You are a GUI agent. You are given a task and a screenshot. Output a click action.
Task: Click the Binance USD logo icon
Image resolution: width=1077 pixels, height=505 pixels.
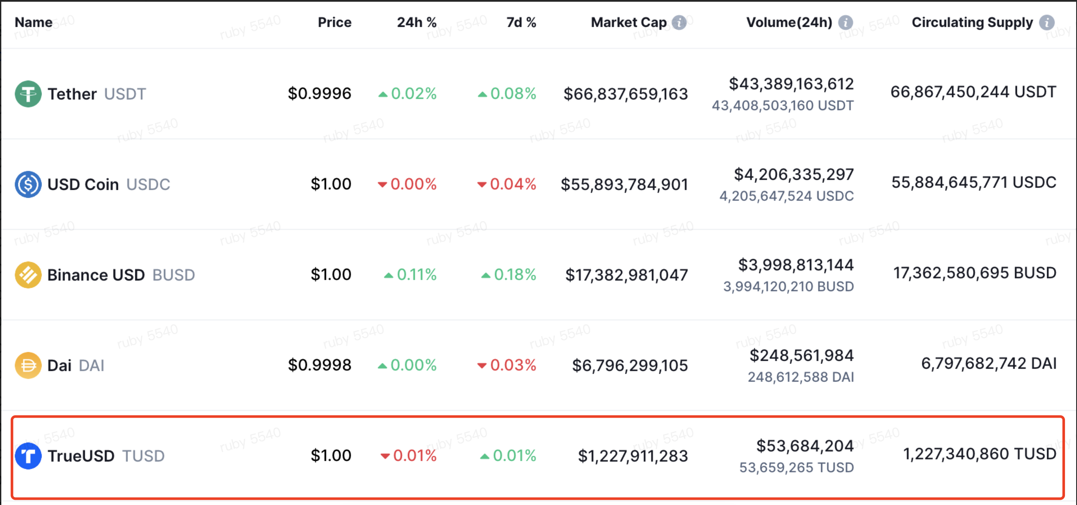pos(28,275)
